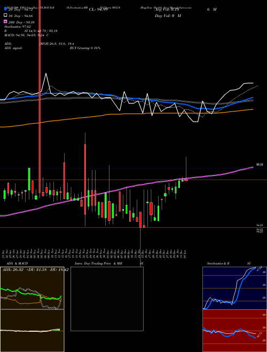Click the white spike peak on the line chart
This screenshot has width=267, height=352.
pyautogui.click(x=46, y=74)
